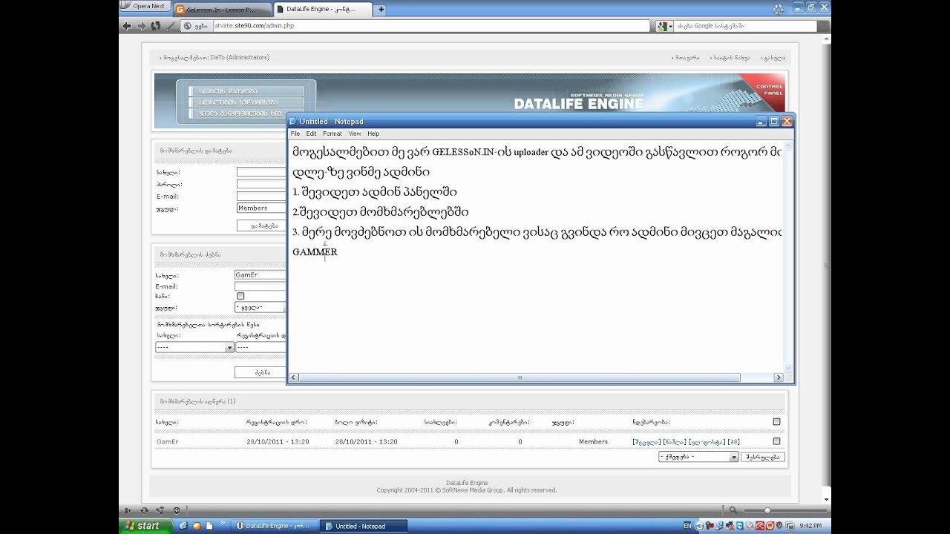This screenshot has height=534, width=950.
Task: Focus the Google search box
Action: click(x=746, y=26)
